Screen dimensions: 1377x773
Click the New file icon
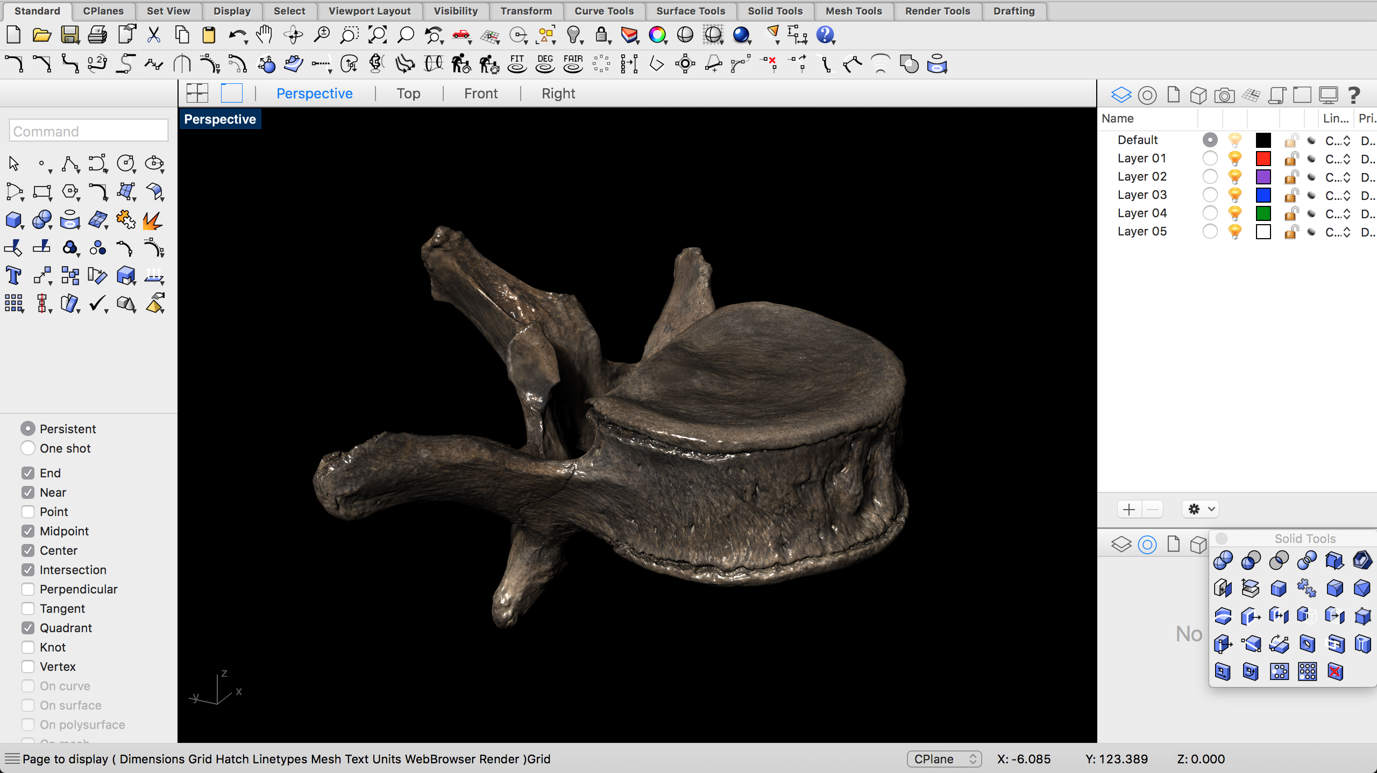click(x=13, y=35)
